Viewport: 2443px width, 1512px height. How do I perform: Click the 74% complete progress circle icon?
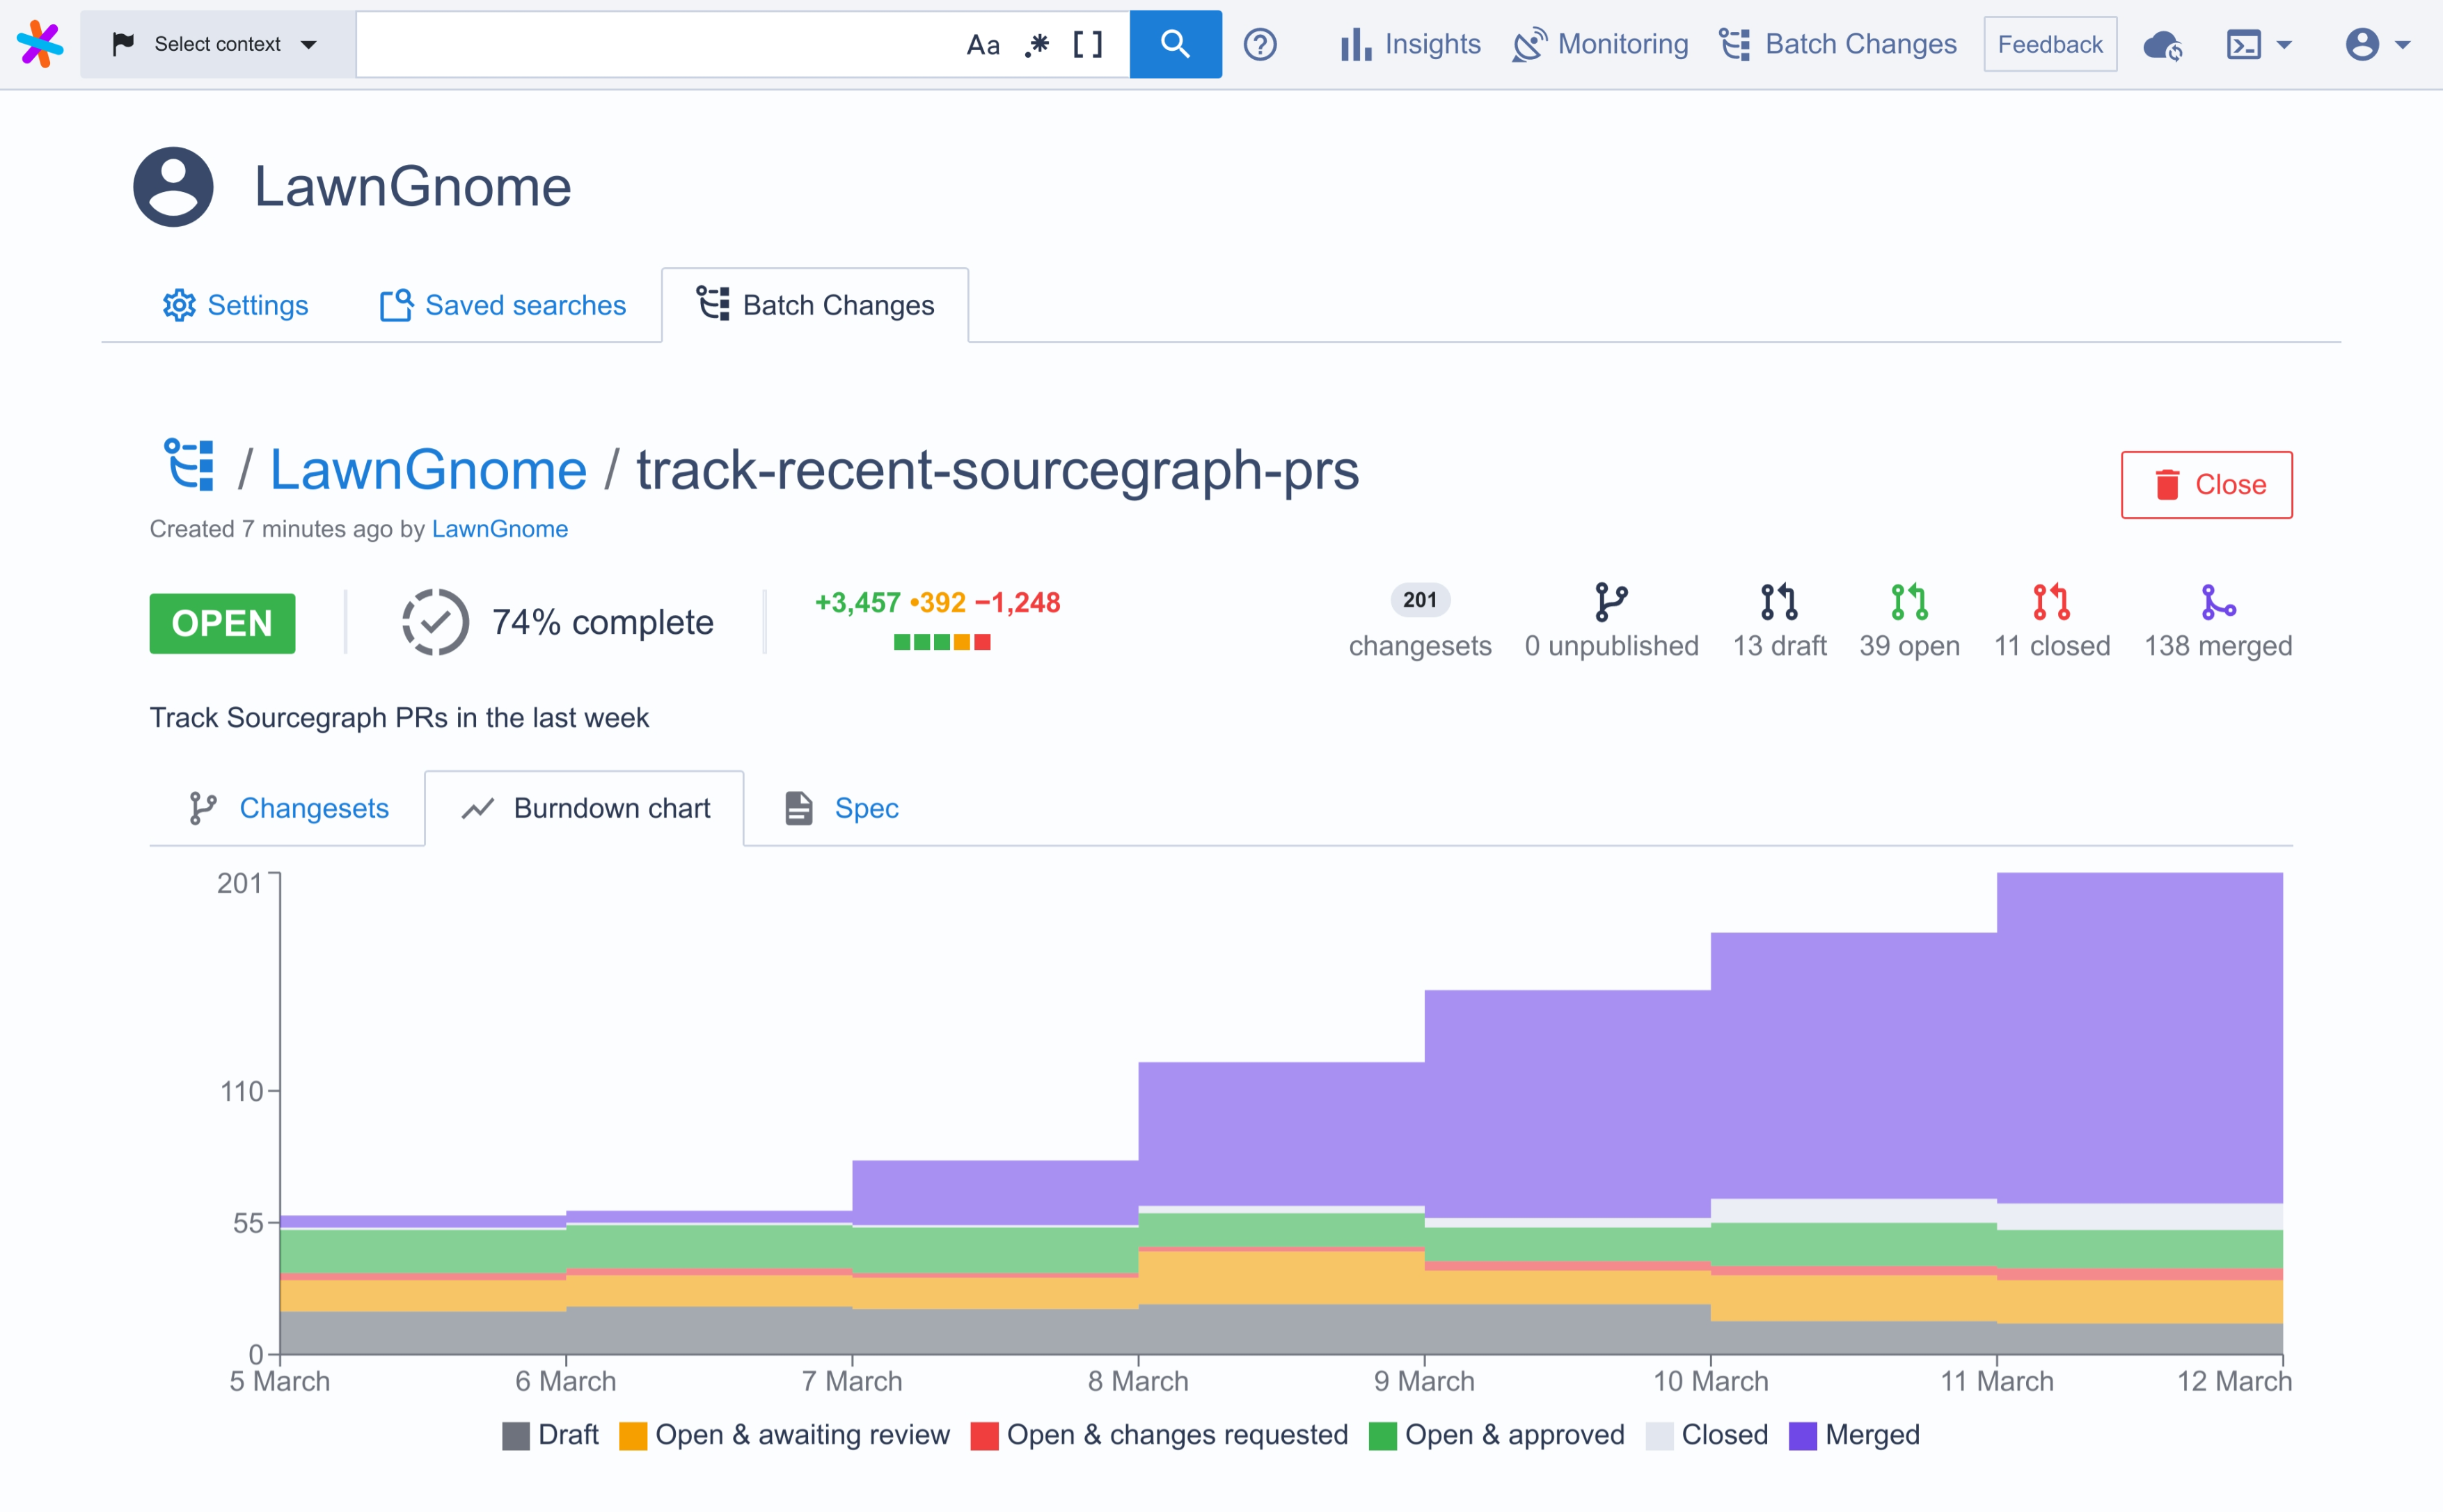[x=435, y=622]
